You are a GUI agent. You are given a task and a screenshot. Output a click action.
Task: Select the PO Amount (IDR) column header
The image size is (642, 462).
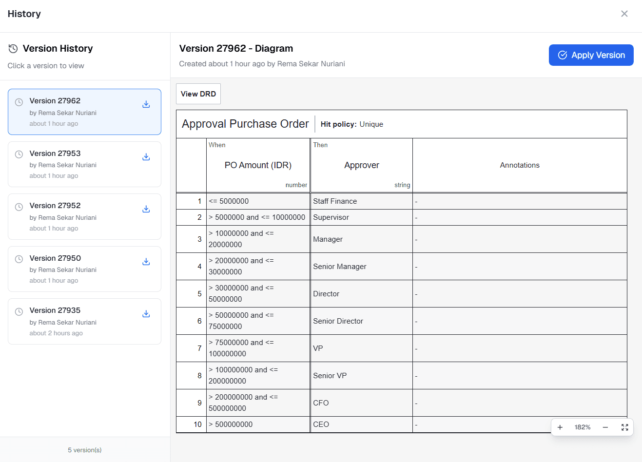[257, 165]
